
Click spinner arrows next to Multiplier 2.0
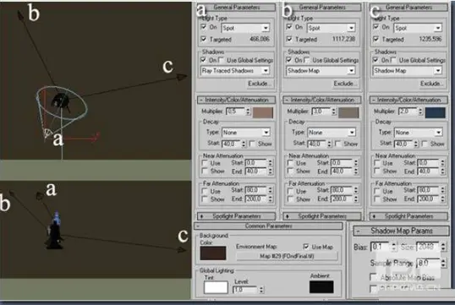pos(420,112)
